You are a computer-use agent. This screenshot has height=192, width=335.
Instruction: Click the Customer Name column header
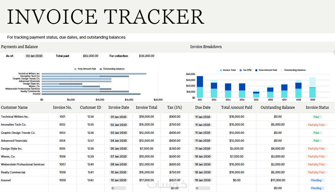tap(14, 108)
